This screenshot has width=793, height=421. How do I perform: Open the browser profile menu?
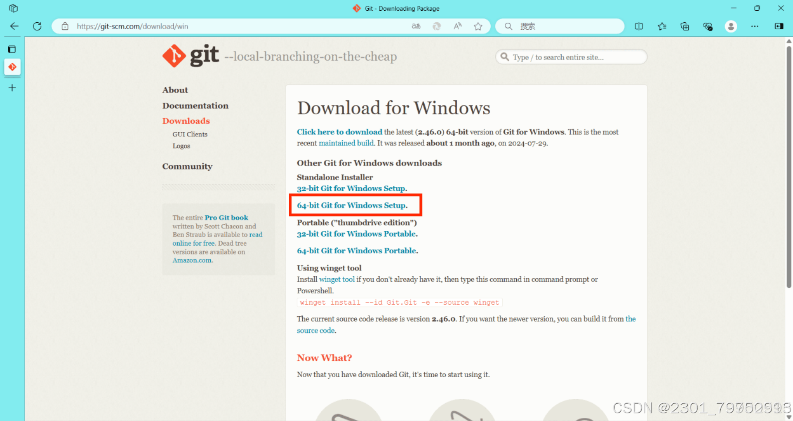(731, 26)
